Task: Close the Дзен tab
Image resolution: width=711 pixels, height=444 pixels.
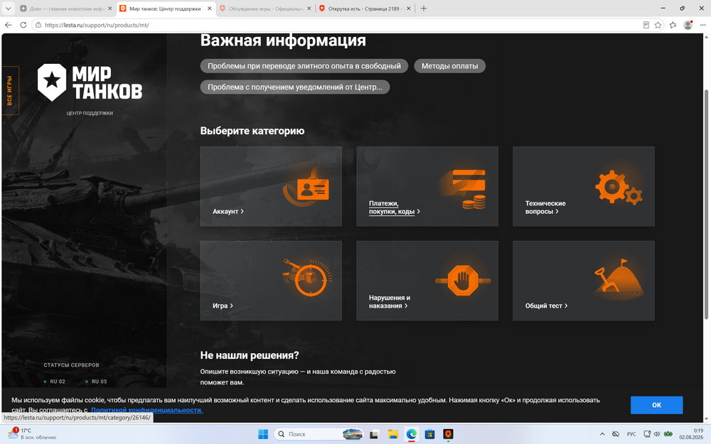Action: (x=109, y=9)
